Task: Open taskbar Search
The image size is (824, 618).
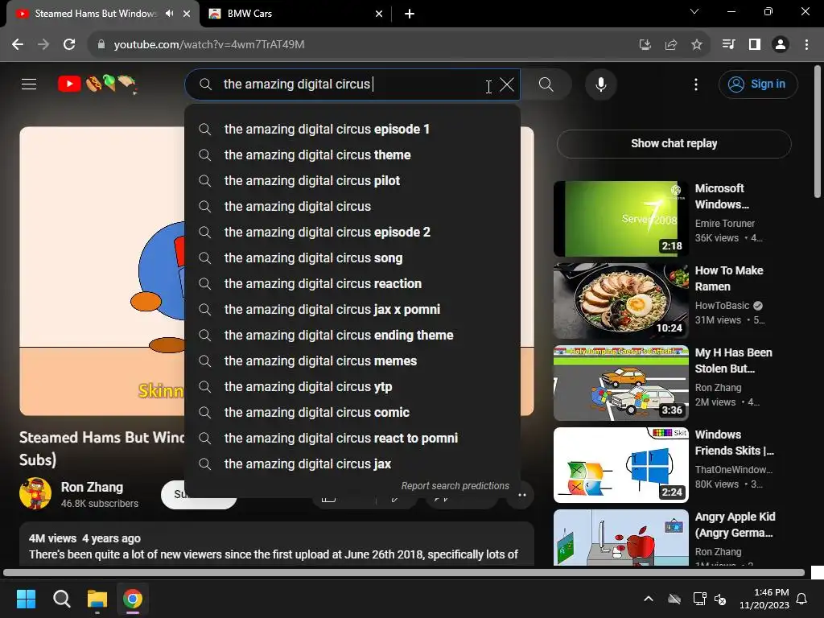Action: click(61, 599)
